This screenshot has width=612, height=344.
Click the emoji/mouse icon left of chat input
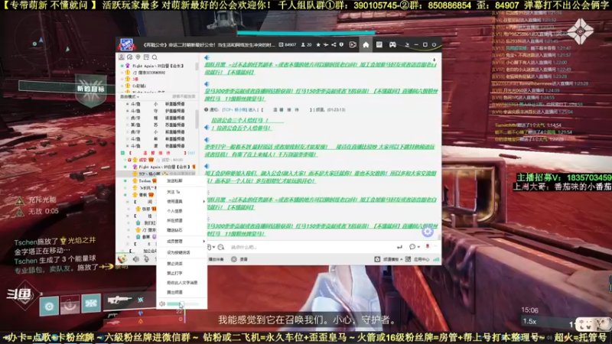point(210,247)
